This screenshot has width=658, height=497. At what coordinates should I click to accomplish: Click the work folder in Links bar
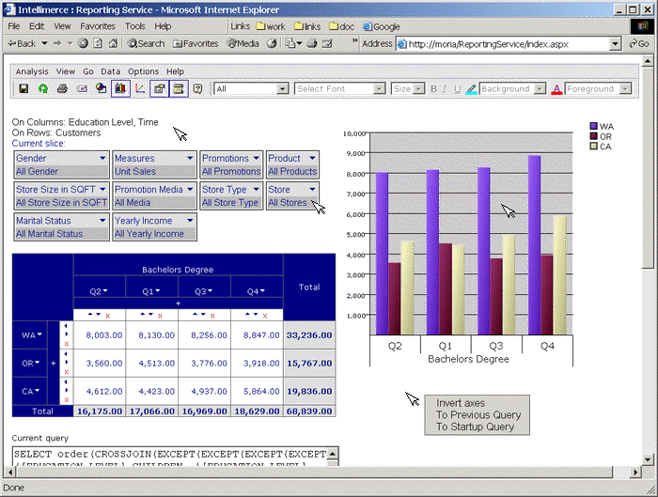271,26
